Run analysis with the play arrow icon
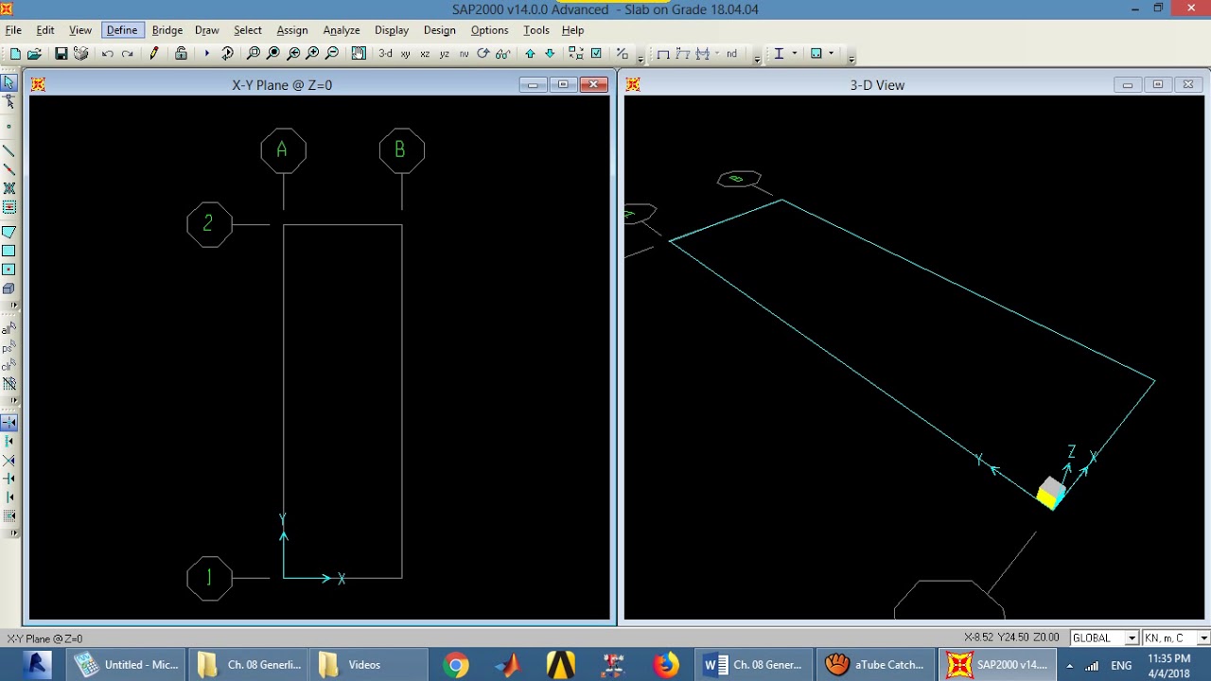 point(206,54)
